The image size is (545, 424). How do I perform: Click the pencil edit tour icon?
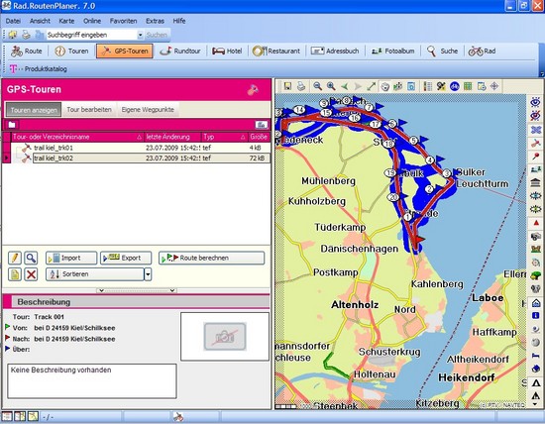pyautogui.click(x=15, y=258)
